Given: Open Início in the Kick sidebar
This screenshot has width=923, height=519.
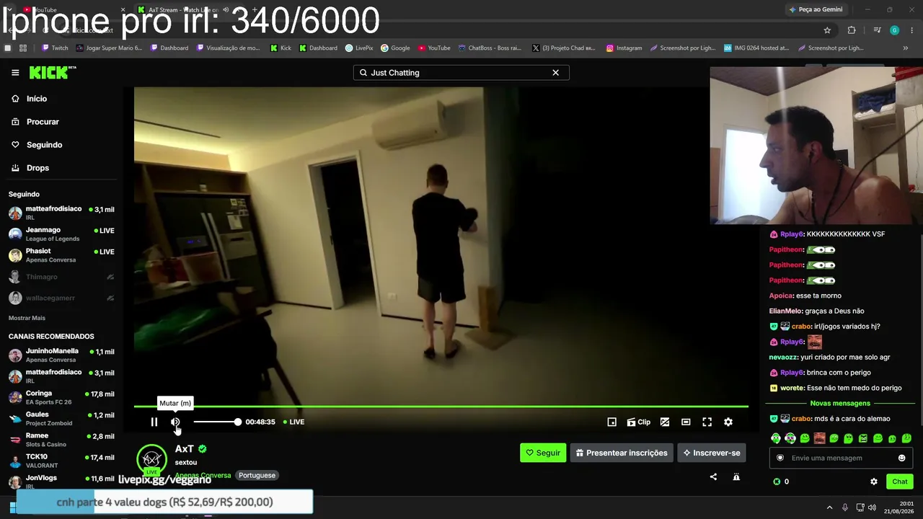Looking at the screenshot, I should (36, 99).
